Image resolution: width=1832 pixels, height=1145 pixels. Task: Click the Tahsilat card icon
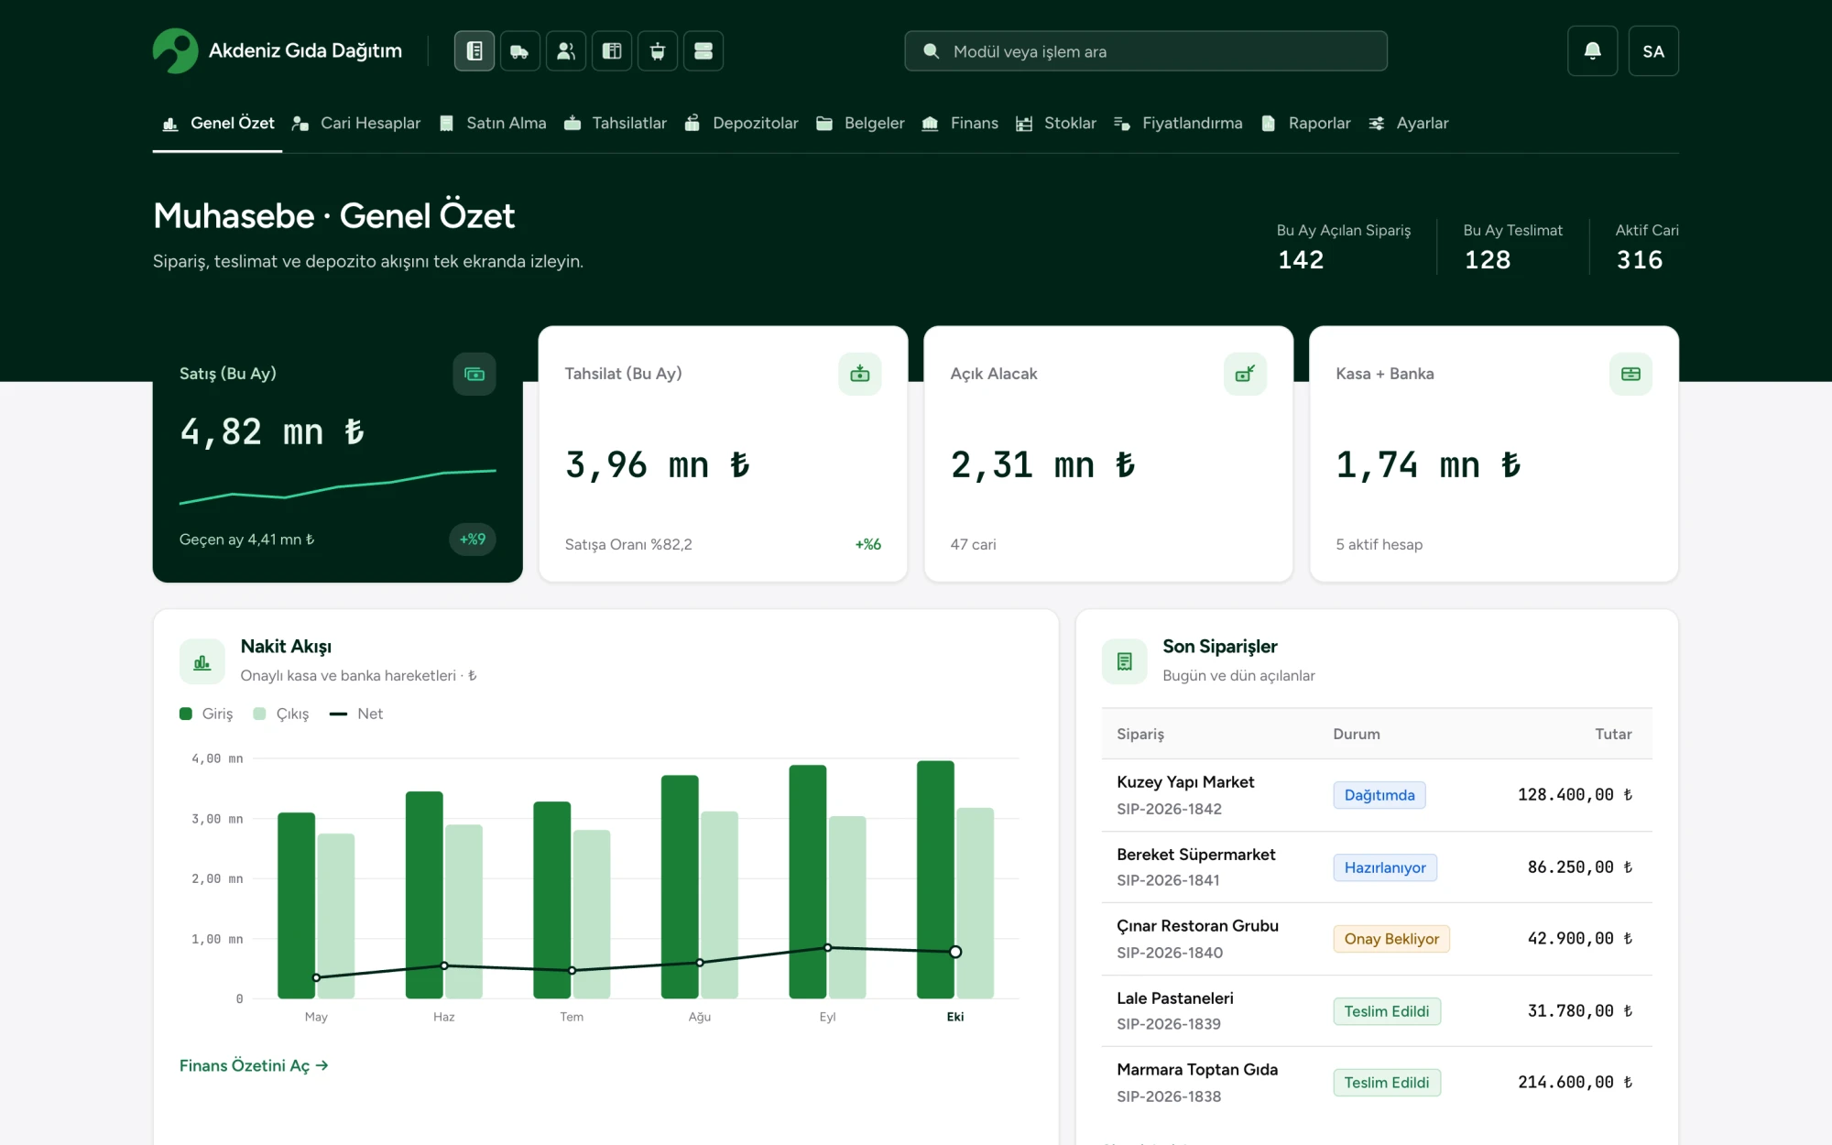click(860, 374)
